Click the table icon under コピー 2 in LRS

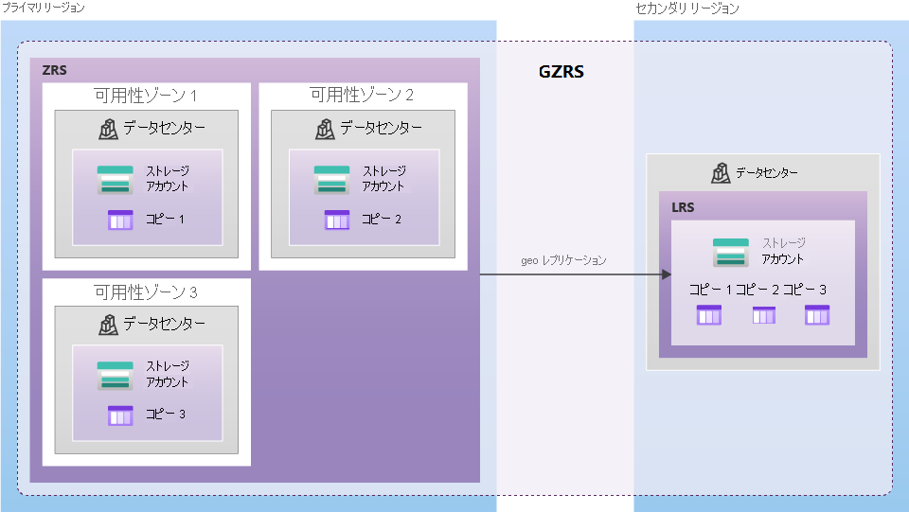(763, 315)
